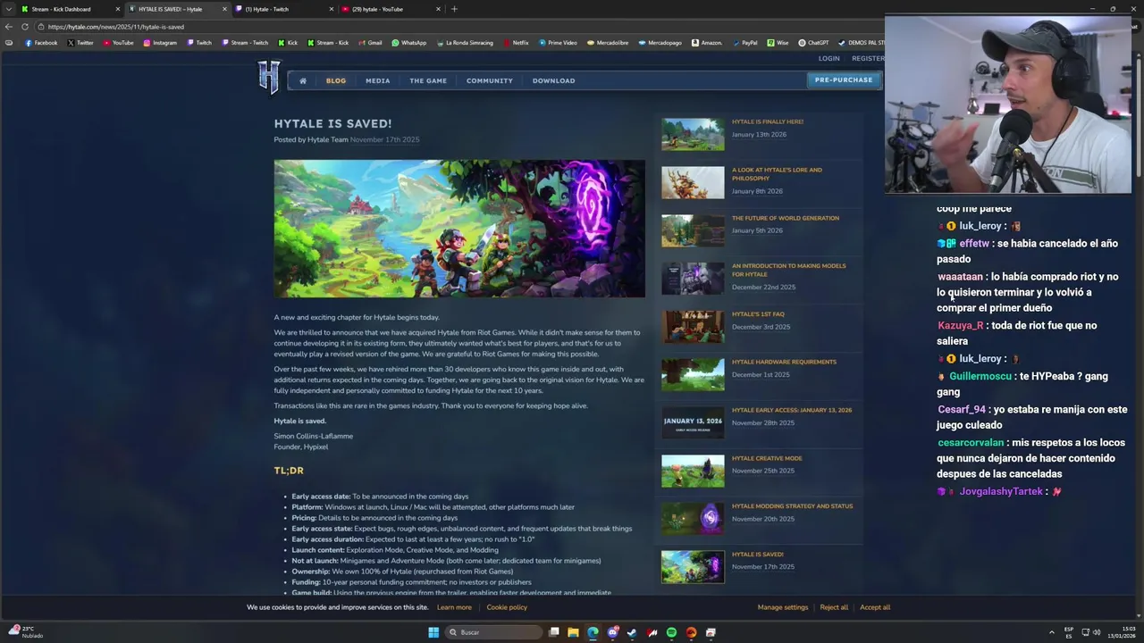
Task: Open the MEDIA navigation item
Action: (378, 80)
